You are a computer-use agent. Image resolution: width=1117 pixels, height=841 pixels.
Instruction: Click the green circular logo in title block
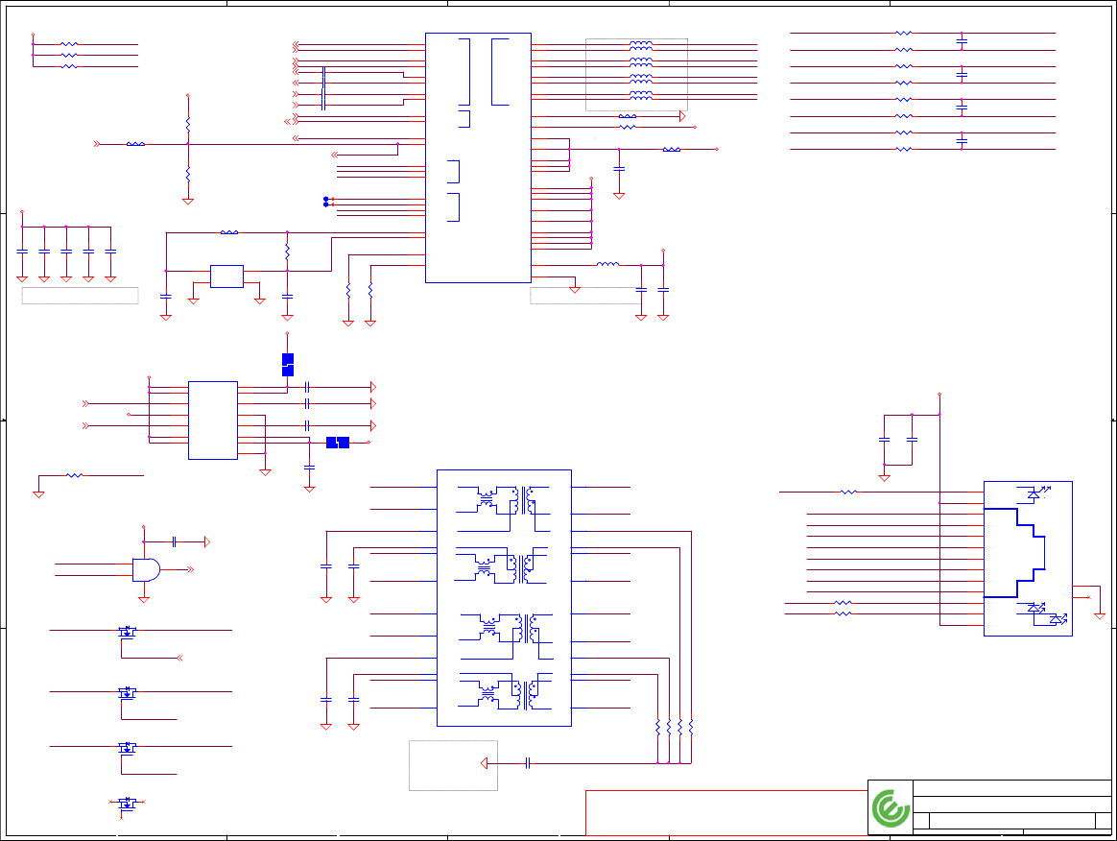tap(891, 808)
